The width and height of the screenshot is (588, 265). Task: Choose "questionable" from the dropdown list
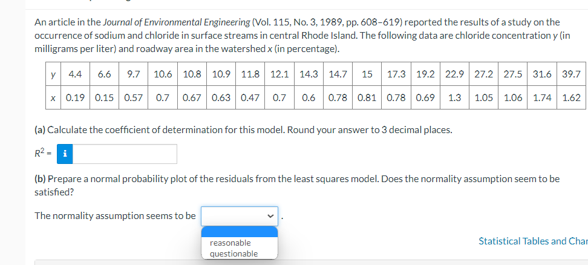point(234,254)
